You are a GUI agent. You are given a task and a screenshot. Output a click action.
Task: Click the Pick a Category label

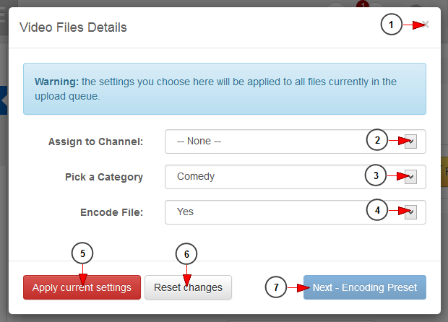tap(104, 177)
